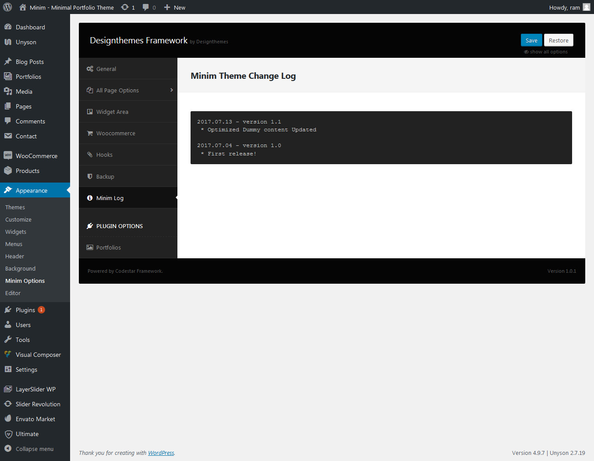Click the Woocommerce cart icon

point(90,133)
